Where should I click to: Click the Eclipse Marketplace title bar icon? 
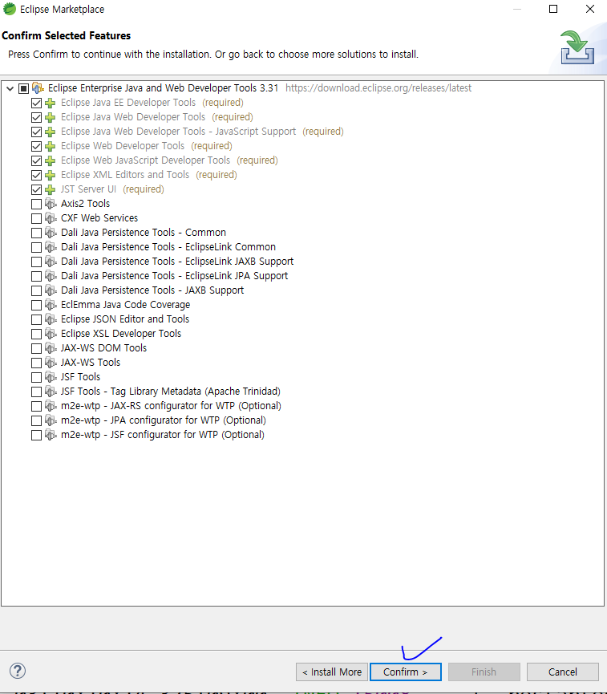(x=9, y=9)
